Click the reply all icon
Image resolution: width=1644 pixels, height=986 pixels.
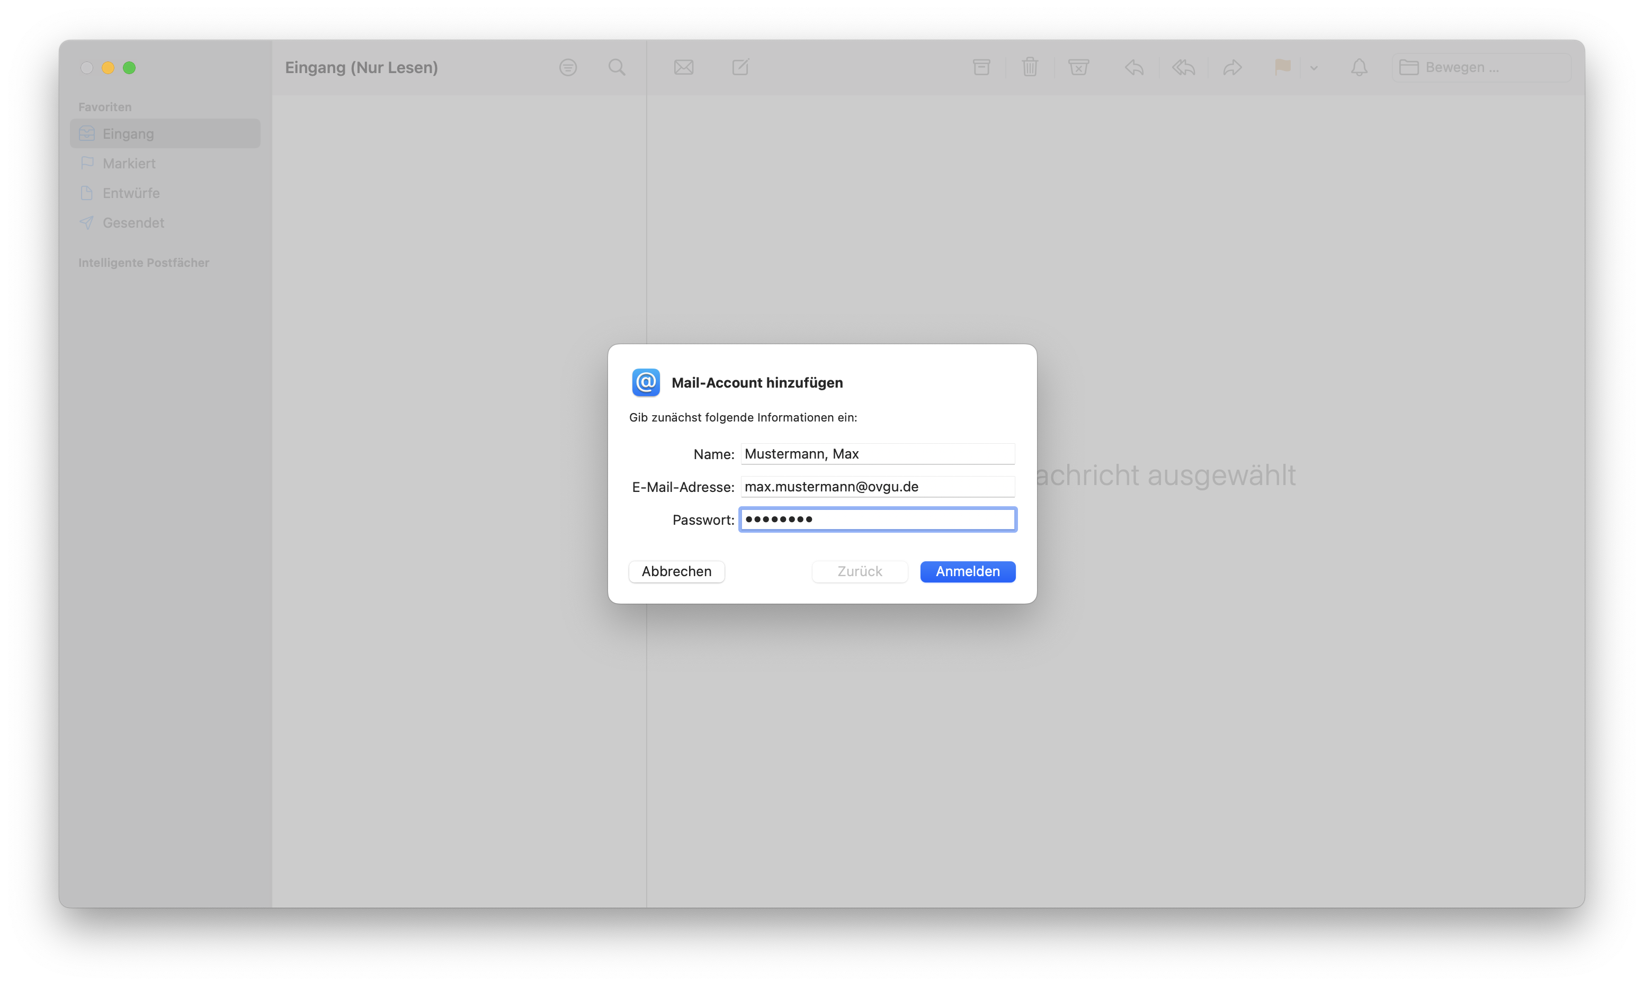(x=1183, y=67)
